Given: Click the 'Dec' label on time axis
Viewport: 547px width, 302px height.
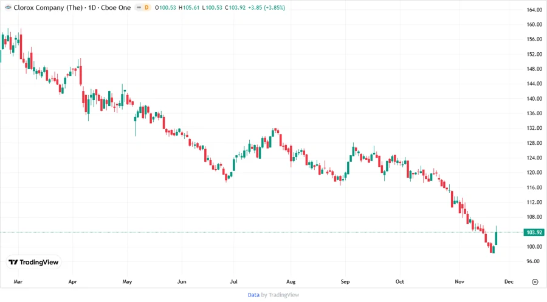Looking at the screenshot, I should pos(509,281).
